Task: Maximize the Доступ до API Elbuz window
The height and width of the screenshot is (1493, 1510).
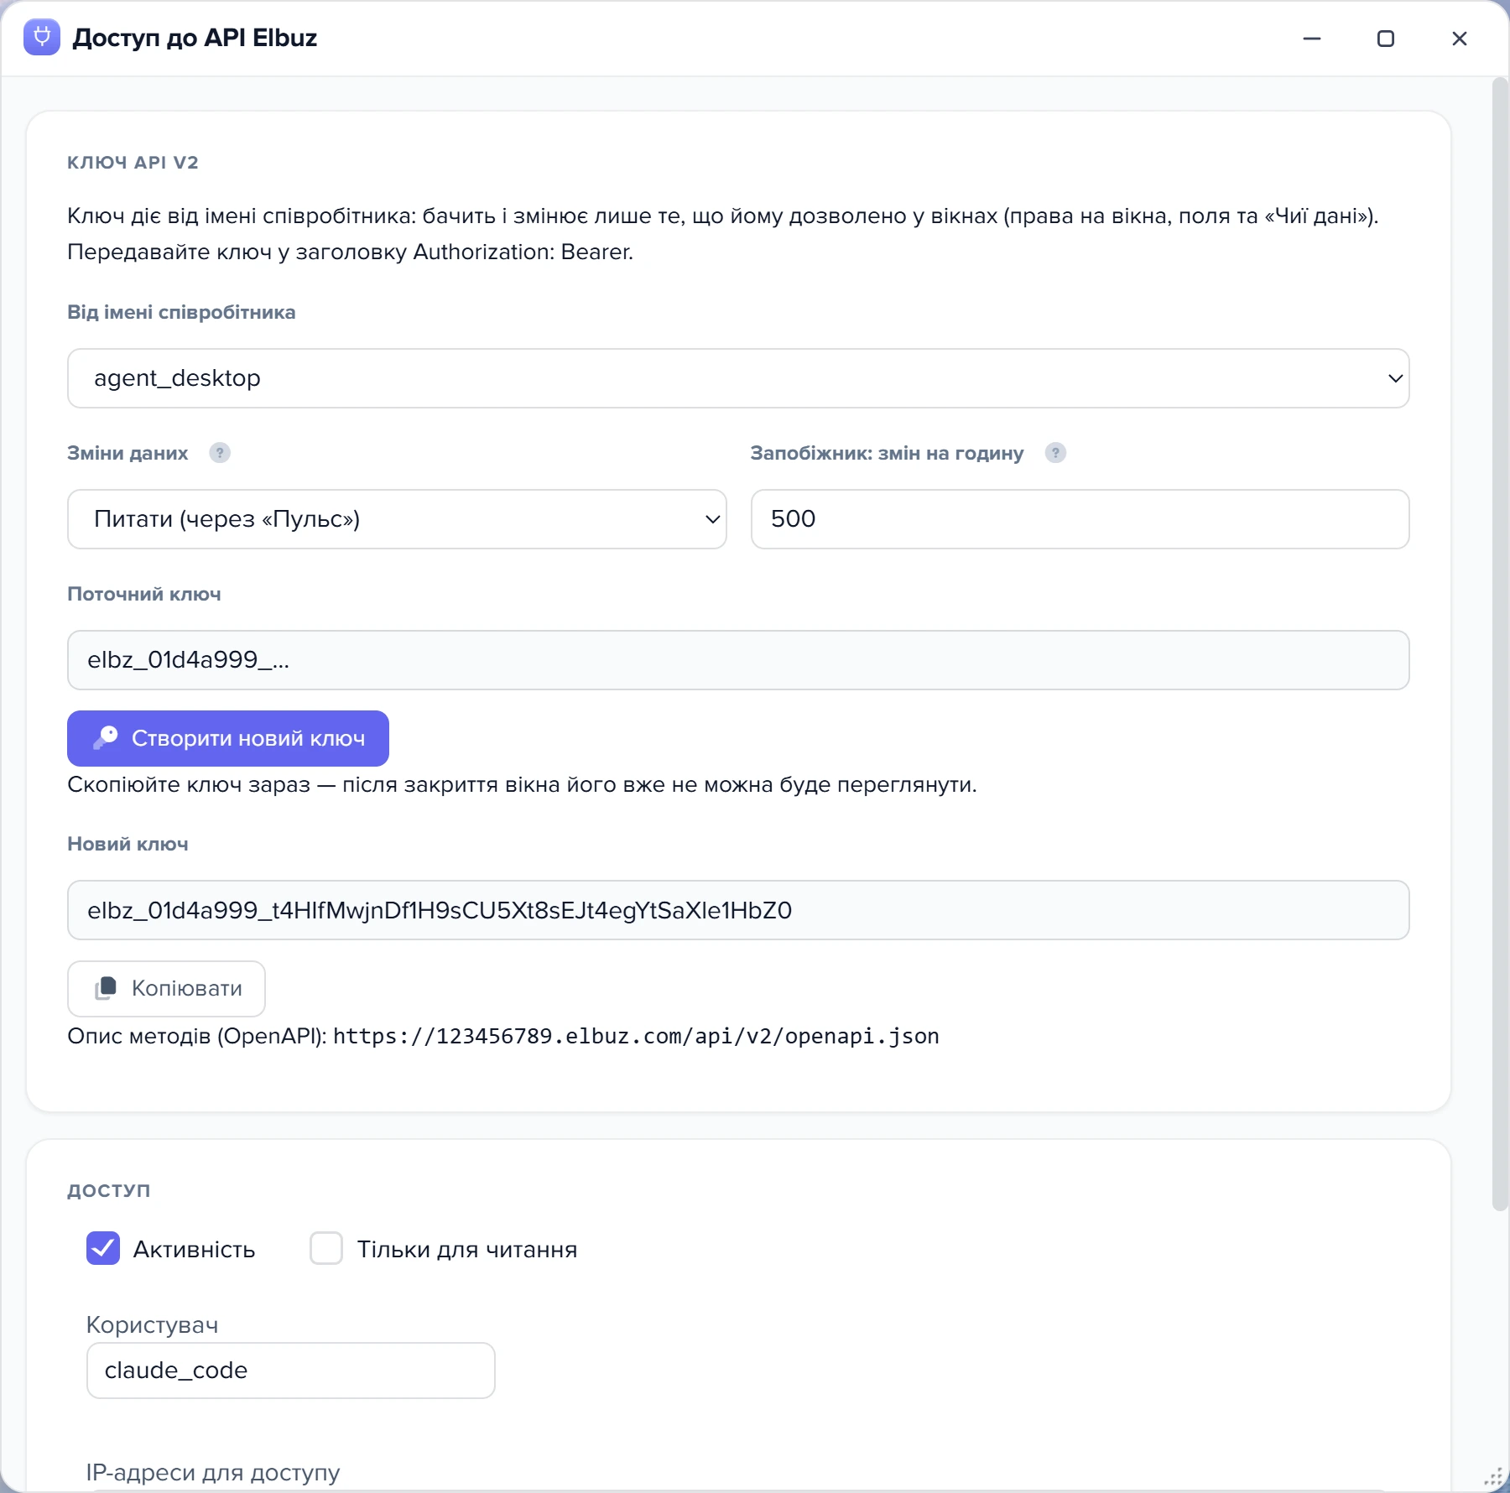Action: click(x=1386, y=39)
